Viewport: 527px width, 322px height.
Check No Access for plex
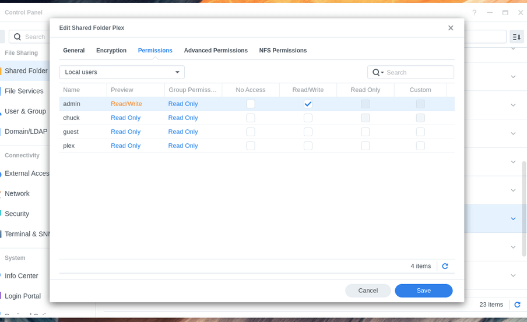(251, 146)
